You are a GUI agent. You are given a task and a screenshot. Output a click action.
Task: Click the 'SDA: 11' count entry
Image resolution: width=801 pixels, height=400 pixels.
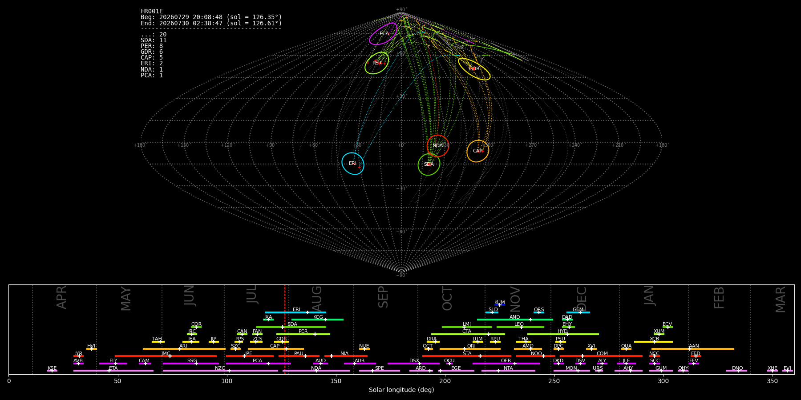click(x=154, y=40)
